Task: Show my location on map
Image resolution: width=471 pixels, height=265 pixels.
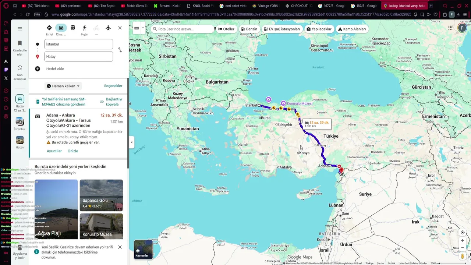Action: [x=463, y=232]
